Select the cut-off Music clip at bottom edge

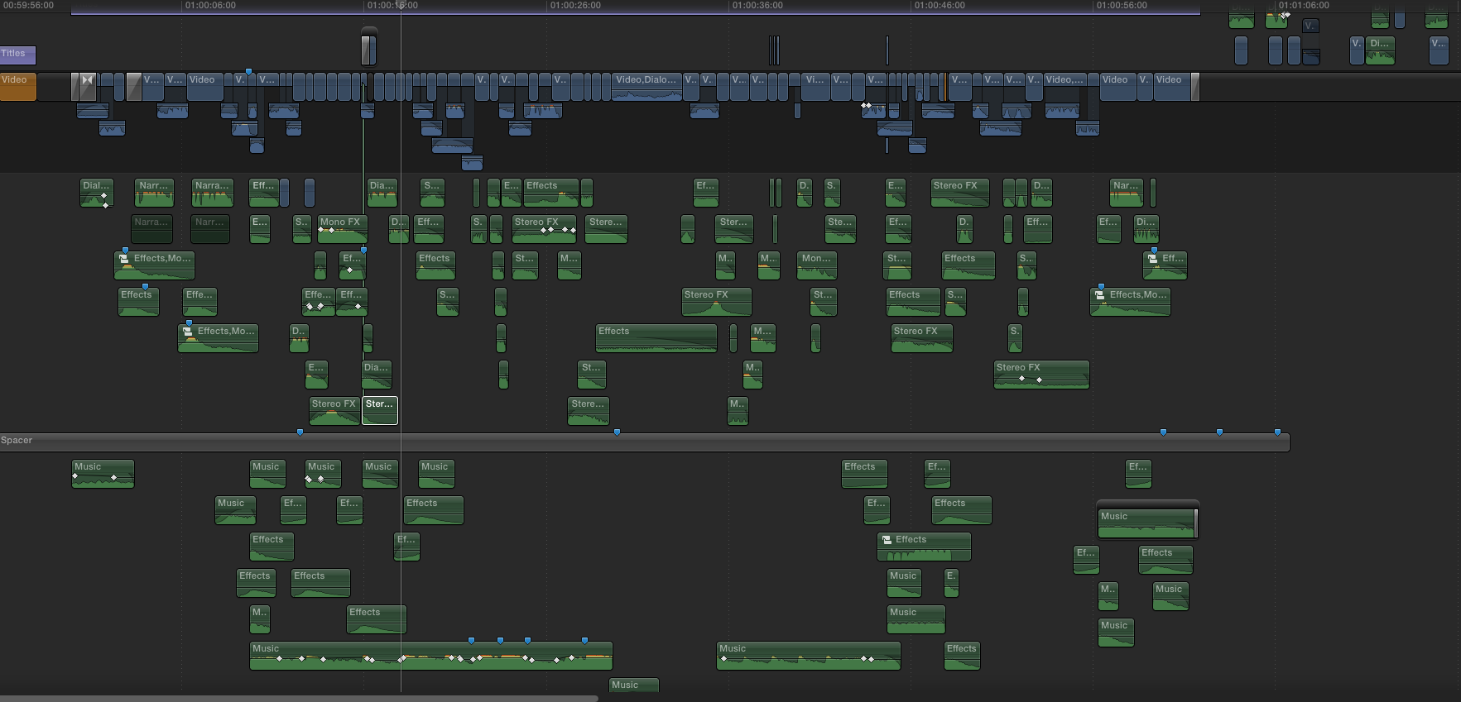pyautogui.click(x=633, y=685)
